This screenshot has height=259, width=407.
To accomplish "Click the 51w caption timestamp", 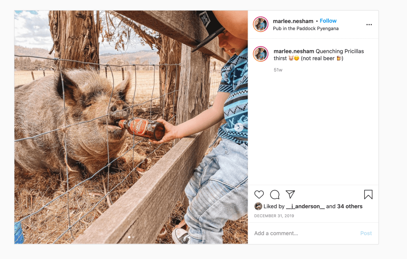I will pos(278,70).
